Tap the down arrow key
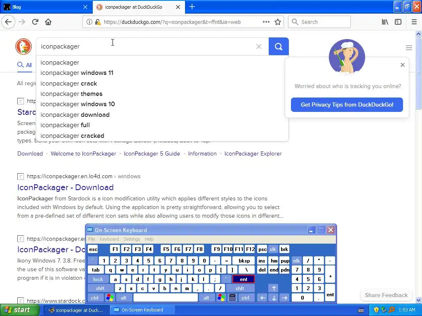Viewport: 422px width, 316px height. point(274,298)
